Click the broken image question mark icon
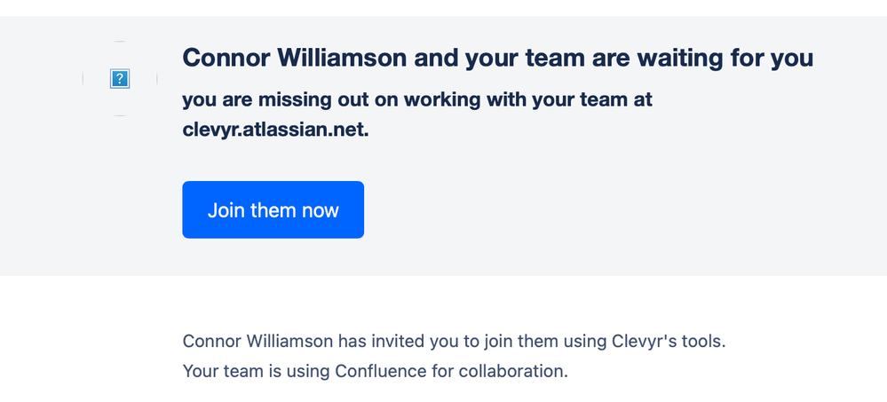887x402 pixels. tap(120, 79)
